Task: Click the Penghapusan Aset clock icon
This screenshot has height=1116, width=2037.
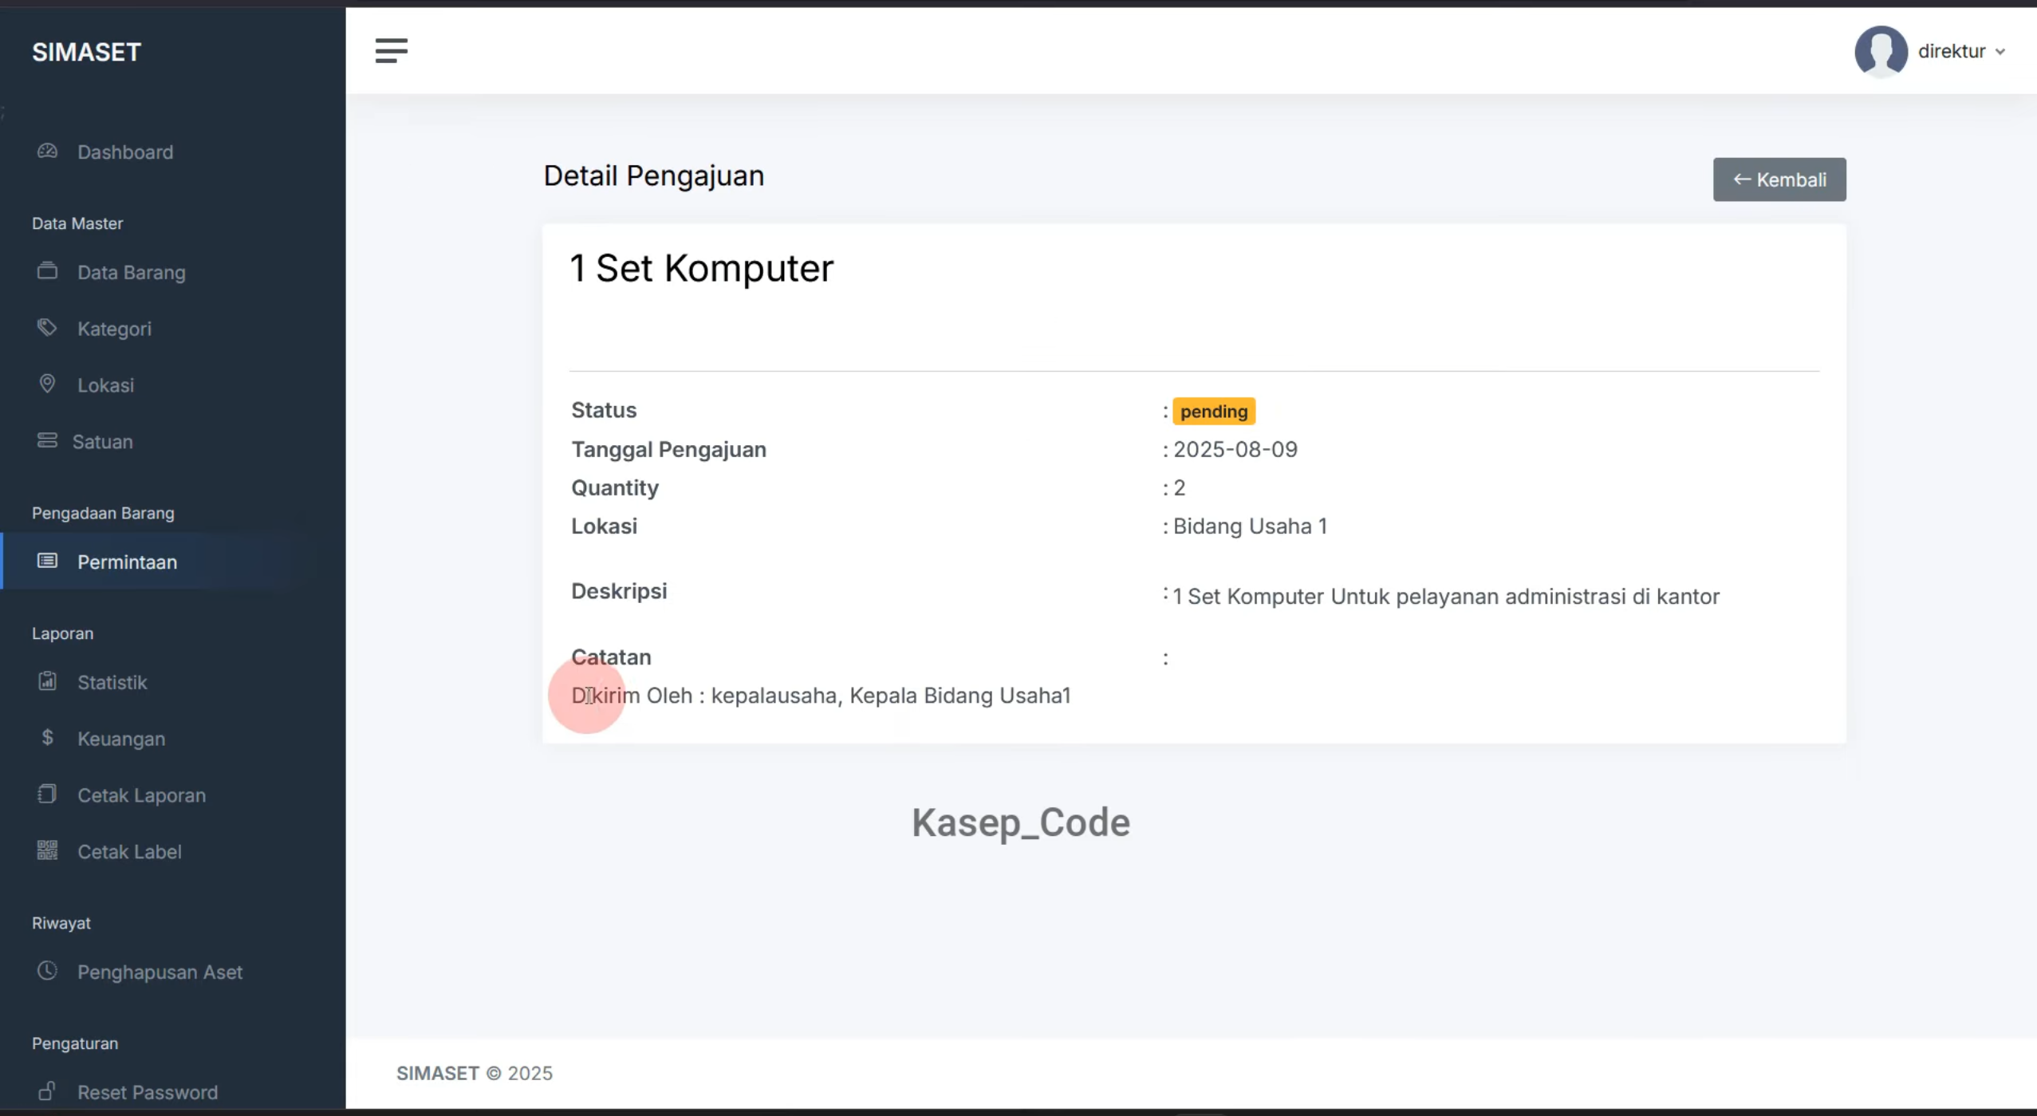Action: tap(47, 971)
